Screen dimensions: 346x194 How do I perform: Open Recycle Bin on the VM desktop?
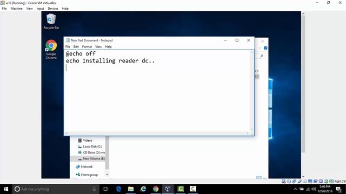pyautogui.click(x=51, y=22)
